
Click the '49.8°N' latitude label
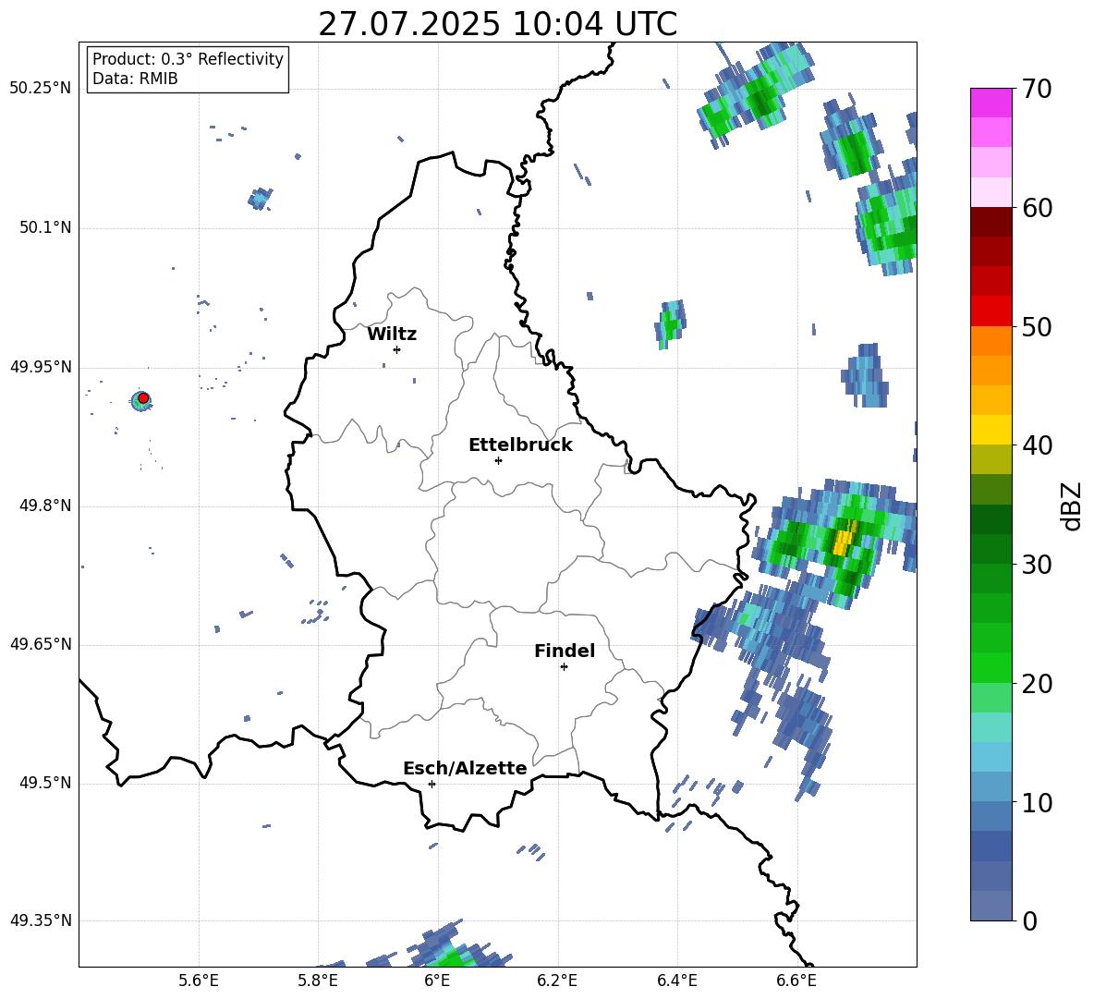click(x=44, y=506)
